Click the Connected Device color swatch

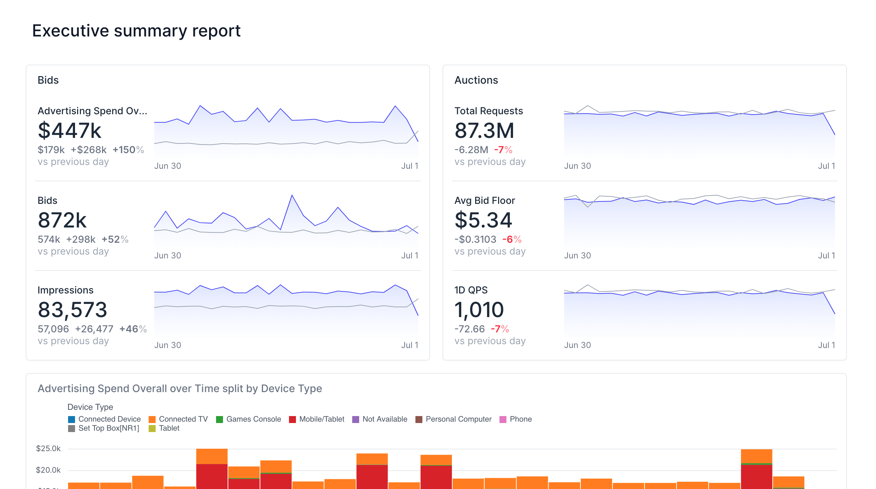click(x=71, y=419)
